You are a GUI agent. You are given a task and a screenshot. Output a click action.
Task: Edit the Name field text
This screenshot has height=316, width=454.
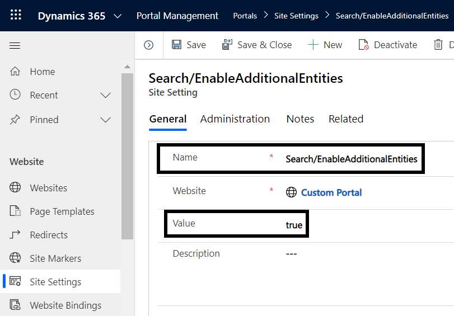click(x=351, y=159)
